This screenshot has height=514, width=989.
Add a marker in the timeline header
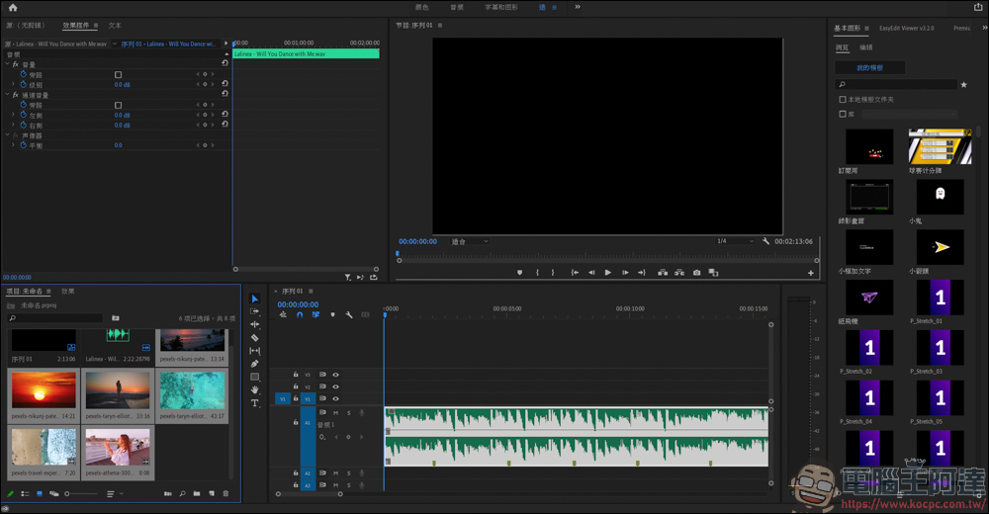point(332,314)
